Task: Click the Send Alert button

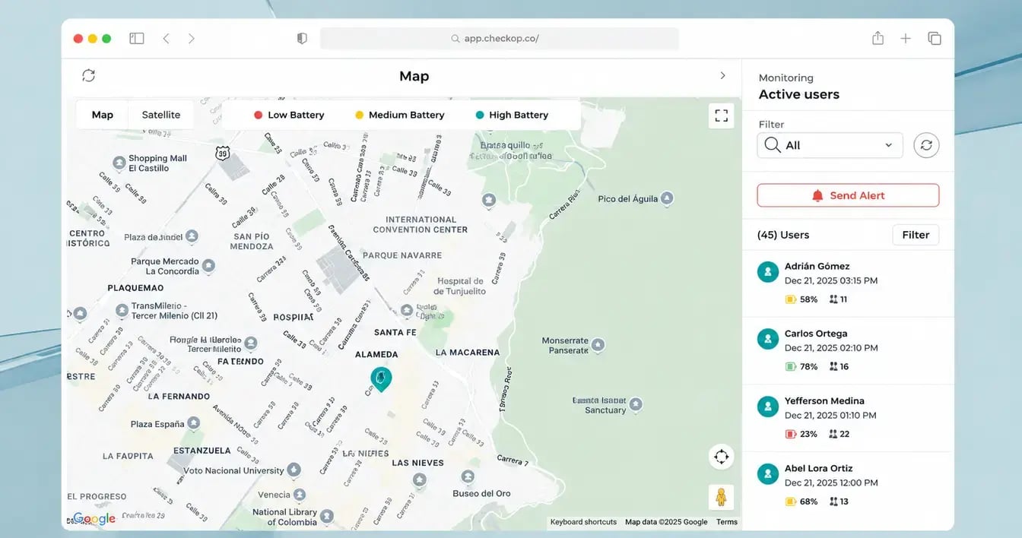Action: pyautogui.click(x=848, y=195)
